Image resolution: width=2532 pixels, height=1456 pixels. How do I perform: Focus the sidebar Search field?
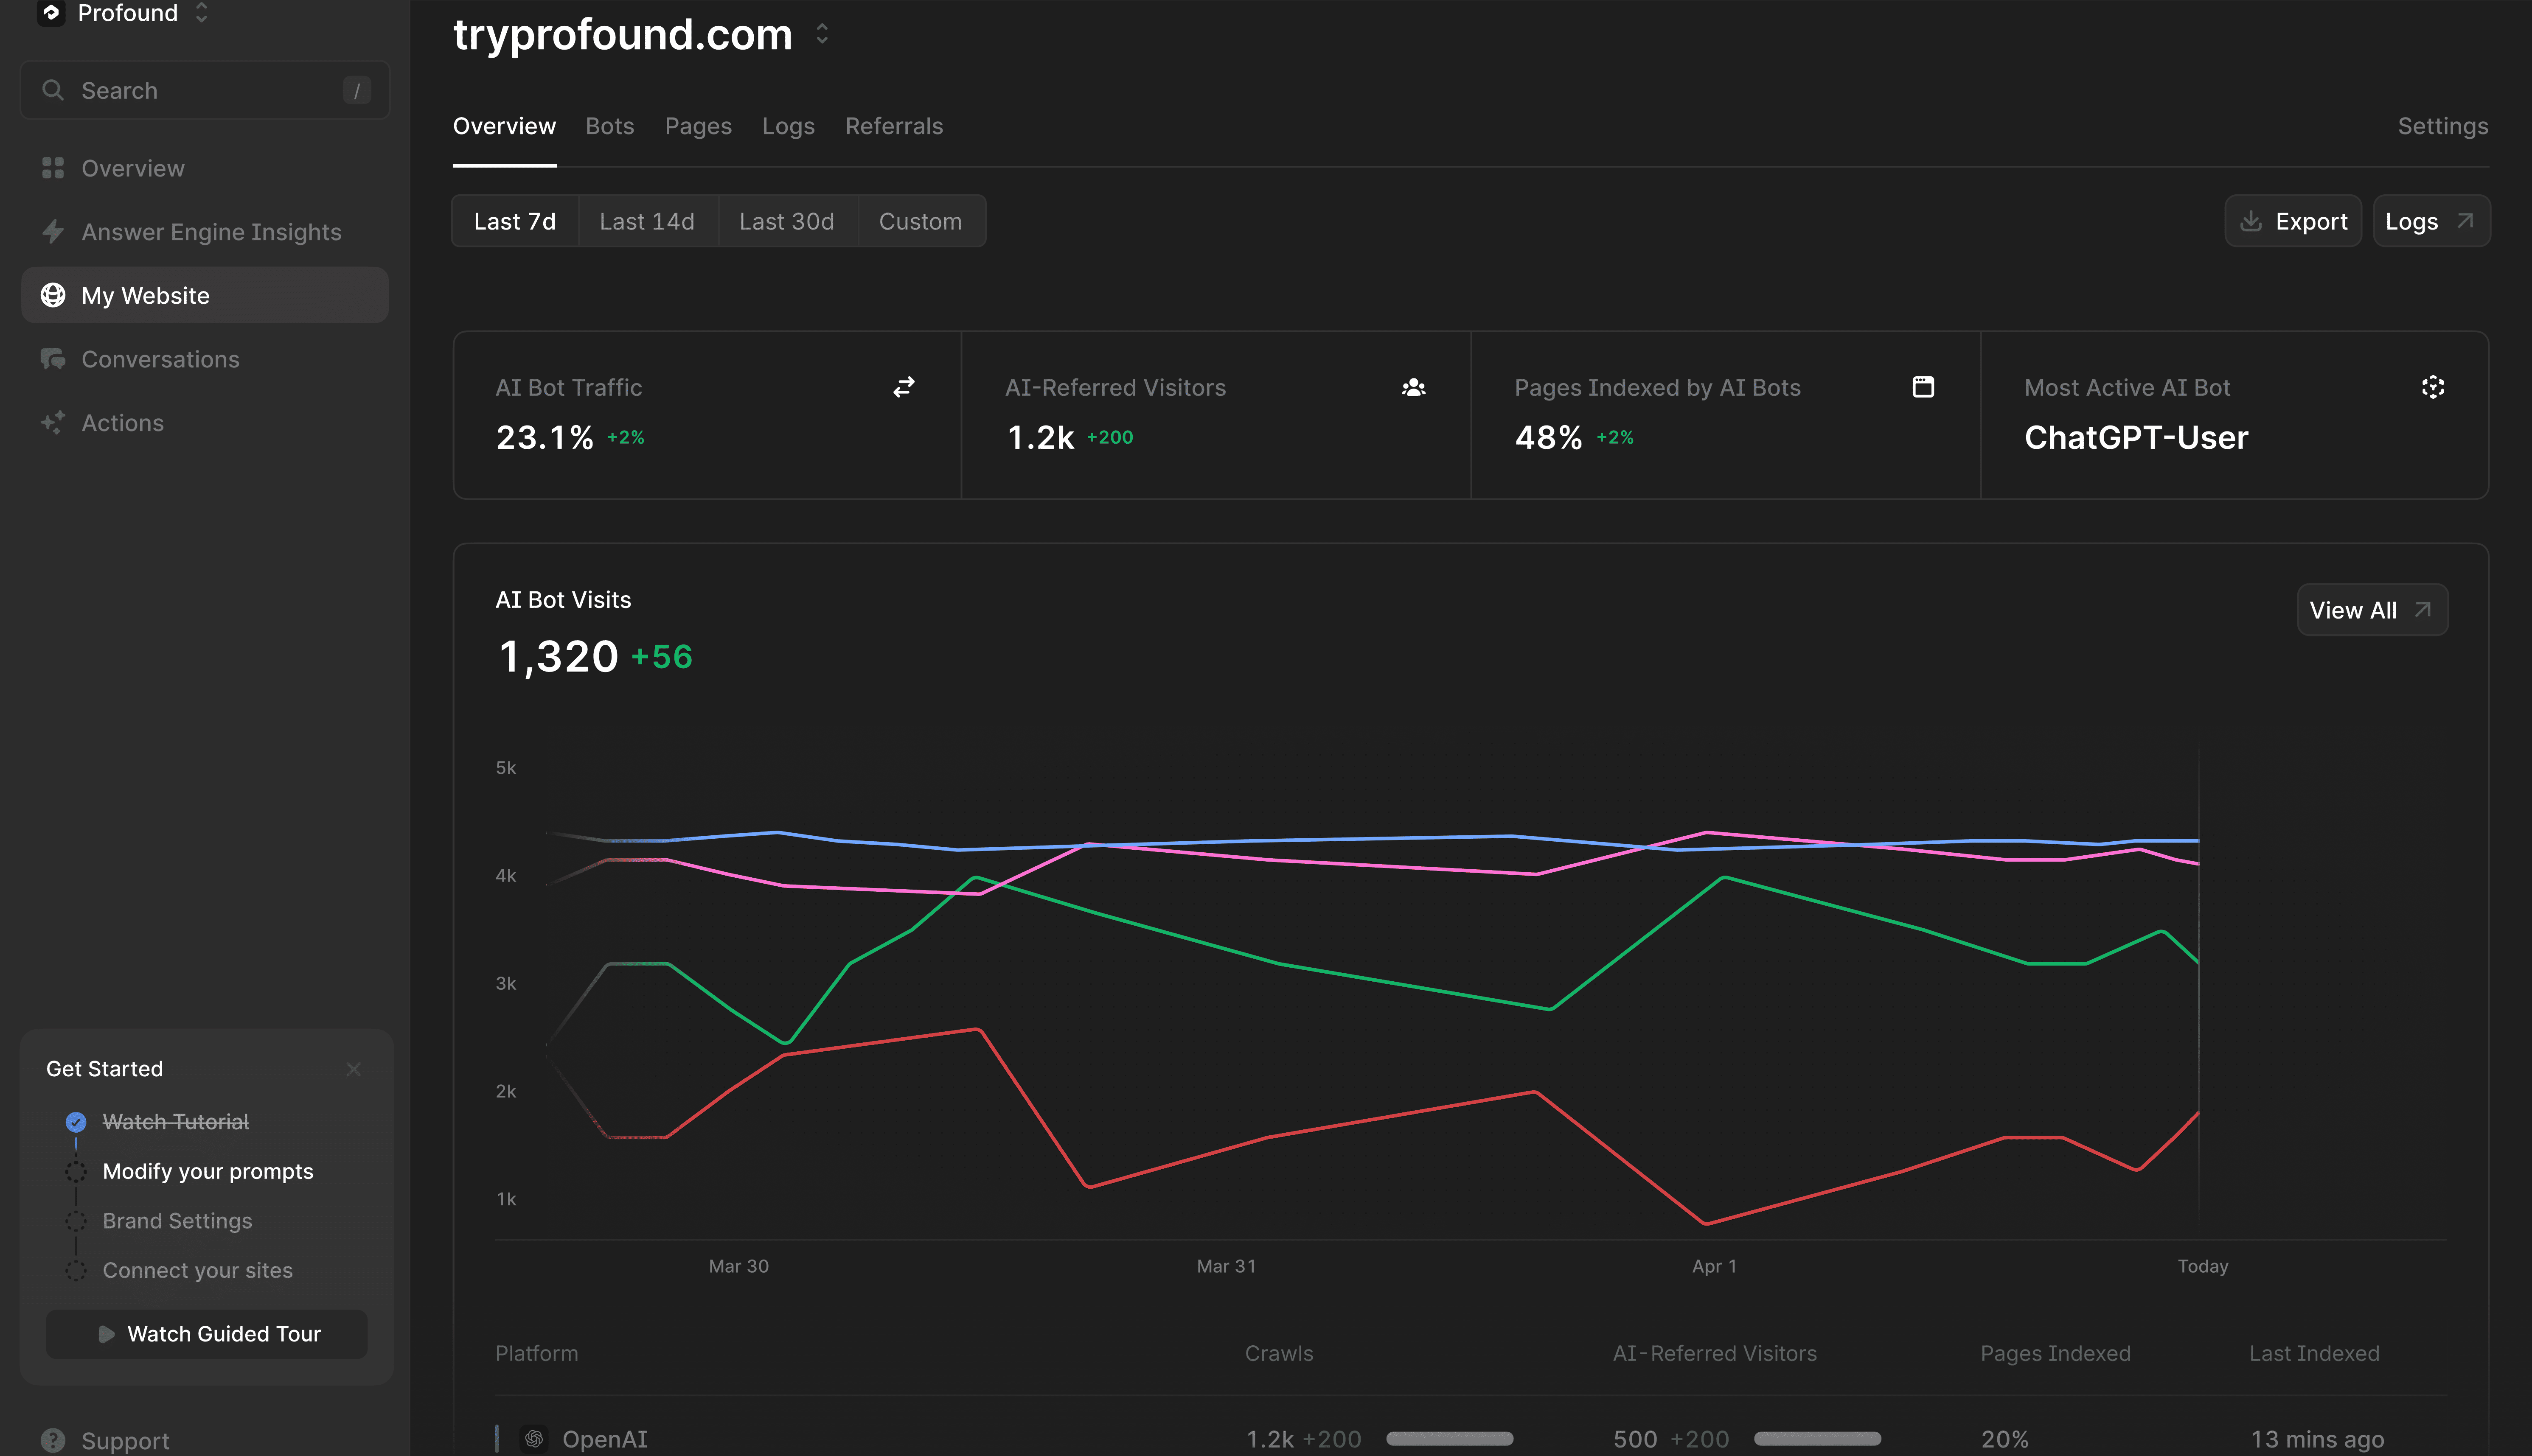point(205,90)
